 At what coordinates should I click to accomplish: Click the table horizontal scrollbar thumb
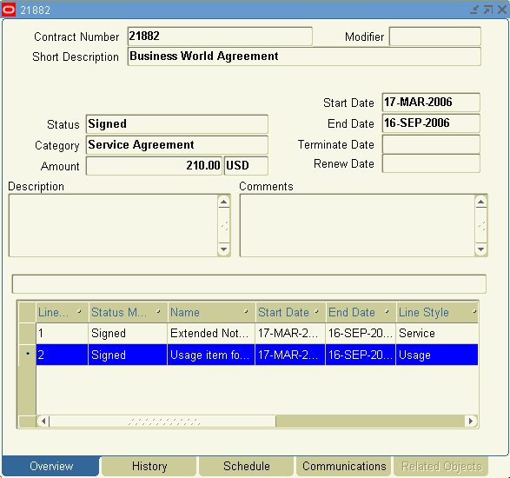[x=162, y=421]
